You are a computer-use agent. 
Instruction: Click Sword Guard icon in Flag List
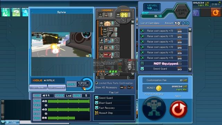(x=96, y=98)
